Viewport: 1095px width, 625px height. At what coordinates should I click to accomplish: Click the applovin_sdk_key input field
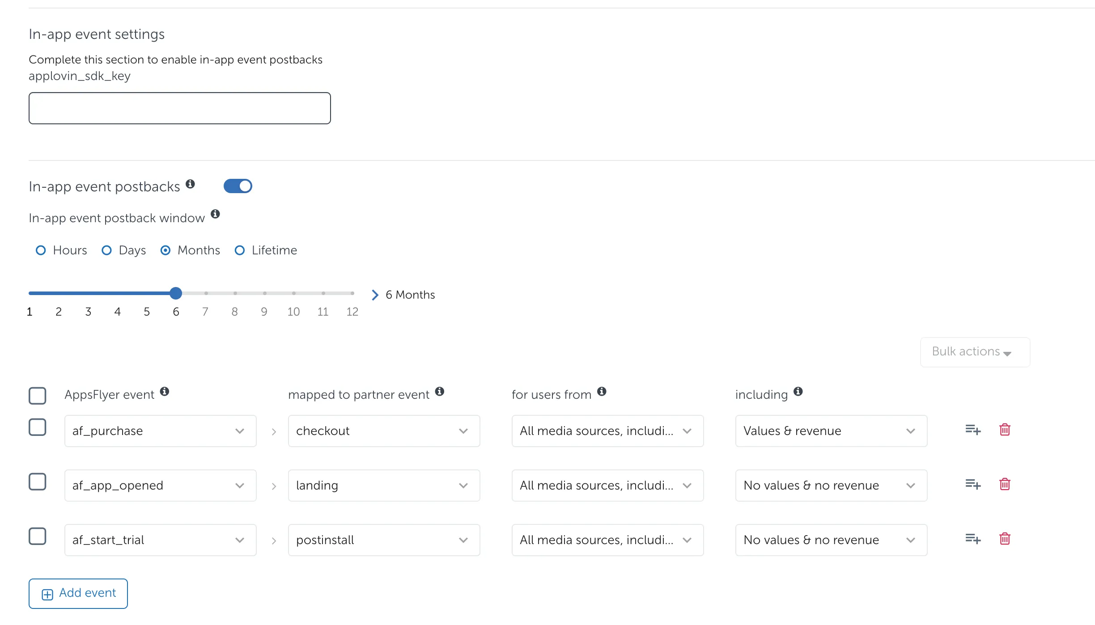tap(180, 108)
